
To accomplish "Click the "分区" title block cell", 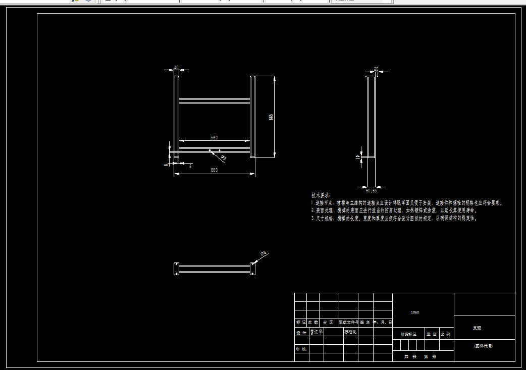I will 329,323.
